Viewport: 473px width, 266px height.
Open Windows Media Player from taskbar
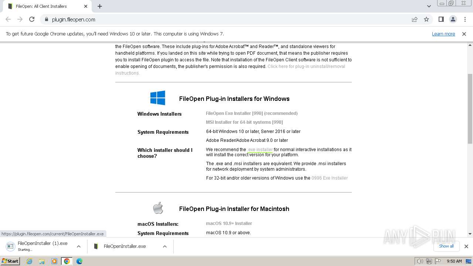click(x=54, y=261)
